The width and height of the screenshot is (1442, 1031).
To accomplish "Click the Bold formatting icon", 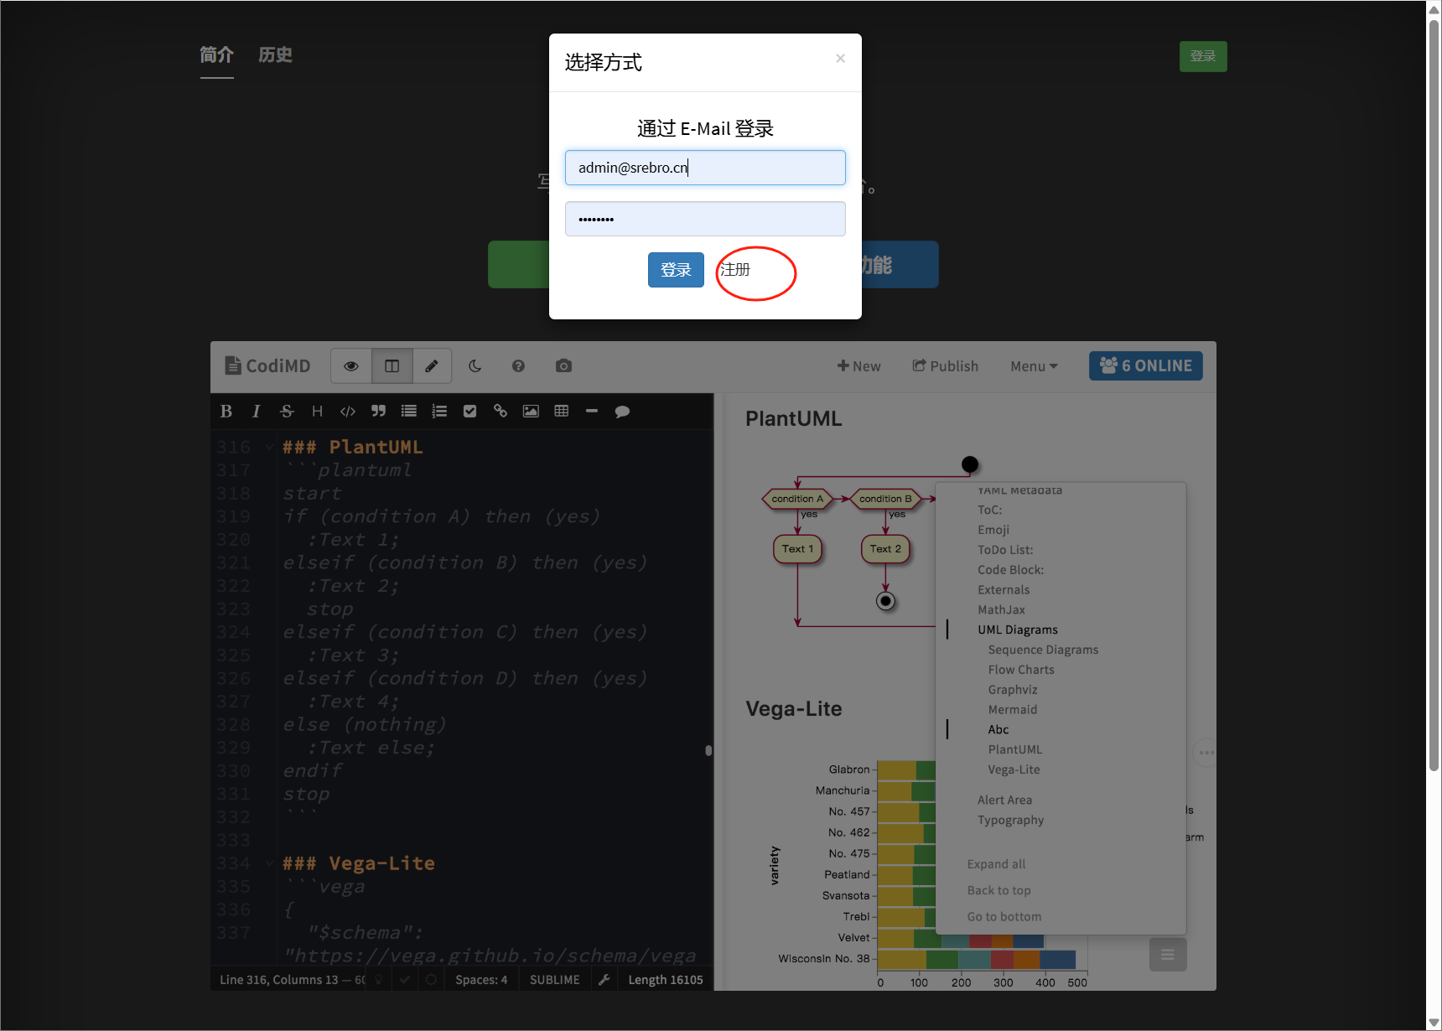I will (226, 412).
